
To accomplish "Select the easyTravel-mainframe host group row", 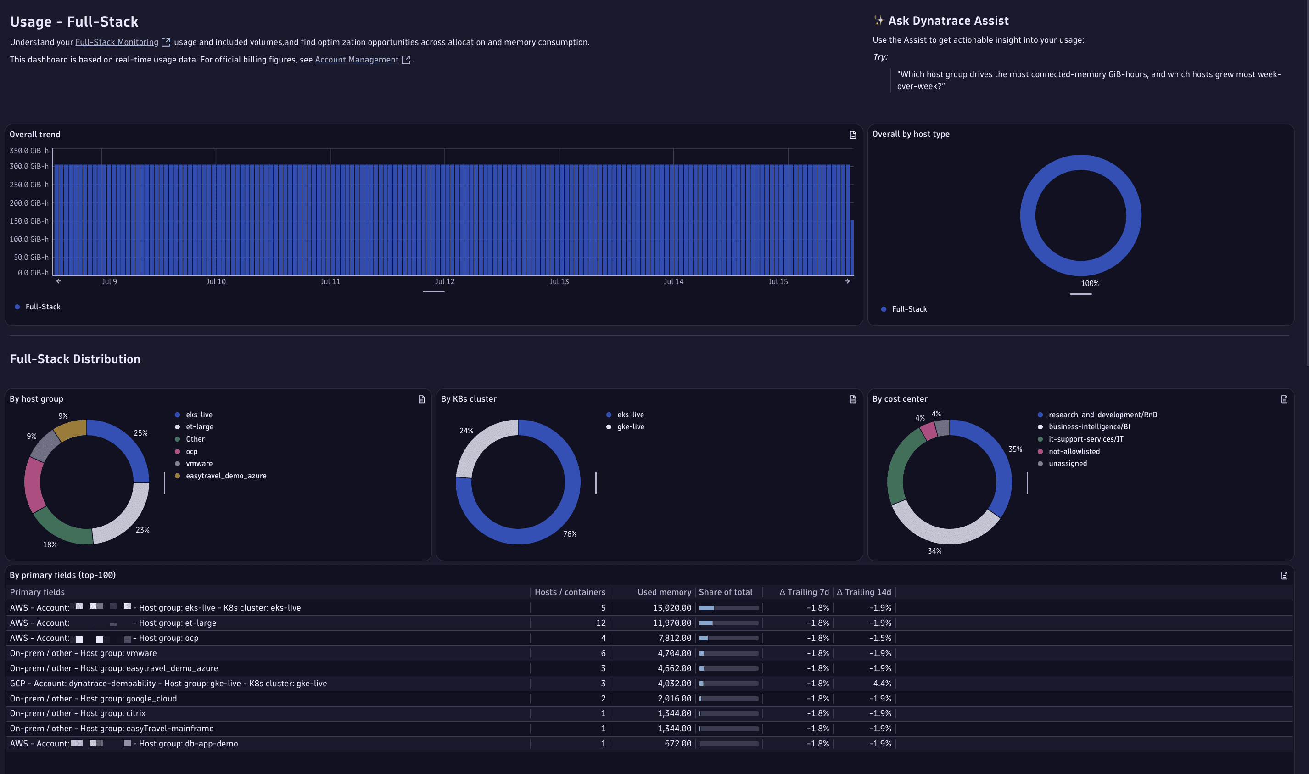I will [650, 728].
